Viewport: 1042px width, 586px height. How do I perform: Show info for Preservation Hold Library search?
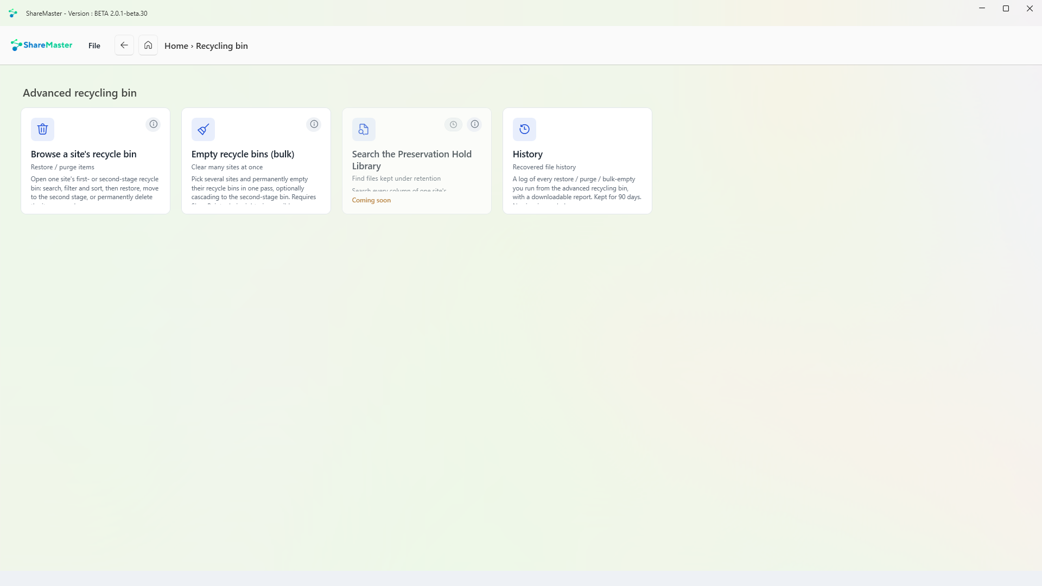[x=475, y=124]
